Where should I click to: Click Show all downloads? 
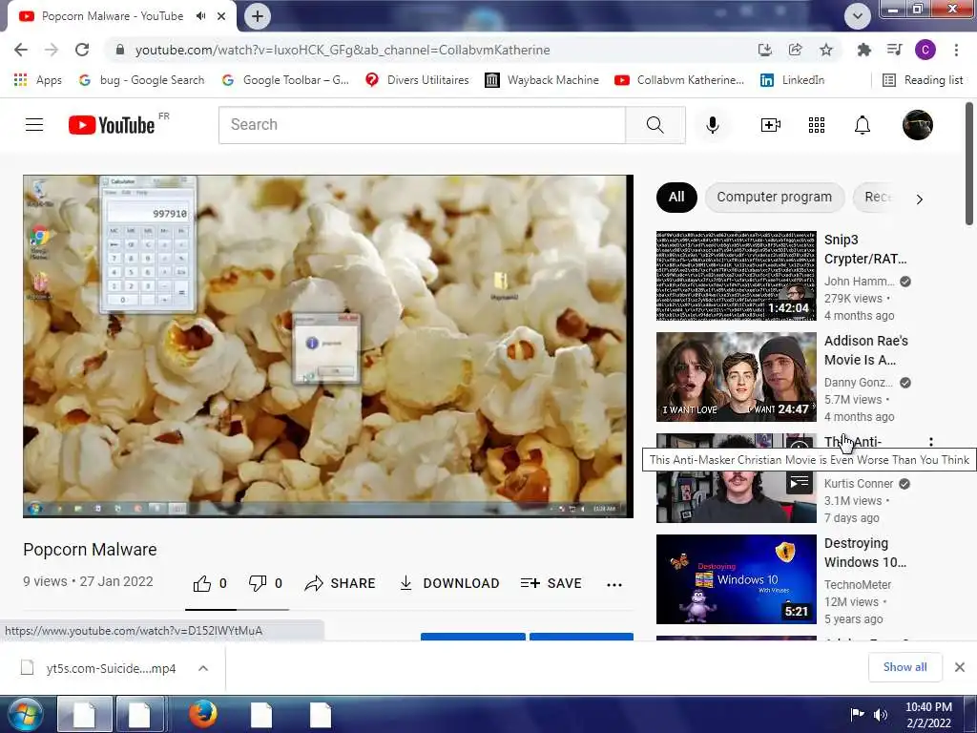[x=904, y=667]
